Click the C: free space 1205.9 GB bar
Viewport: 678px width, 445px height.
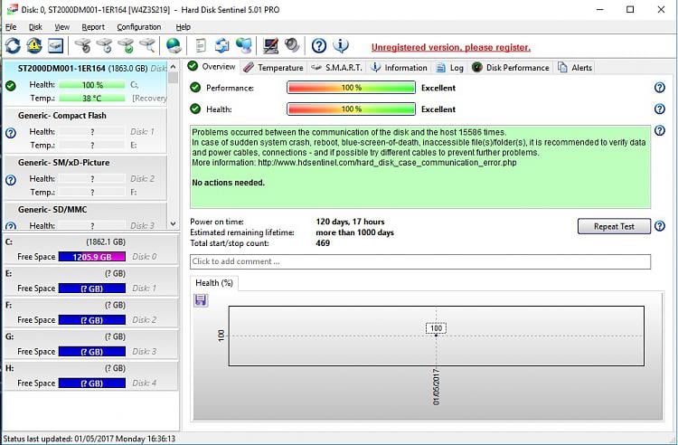pos(91,257)
